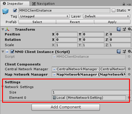Switch to the Inspector tab
This screenshot has width=132, height=114.
pos(15,4)
